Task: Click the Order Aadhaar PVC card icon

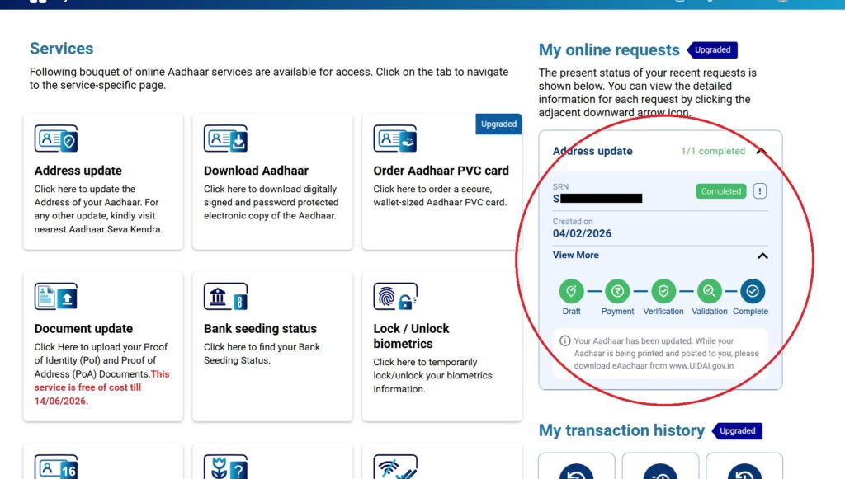Action: 394,139
